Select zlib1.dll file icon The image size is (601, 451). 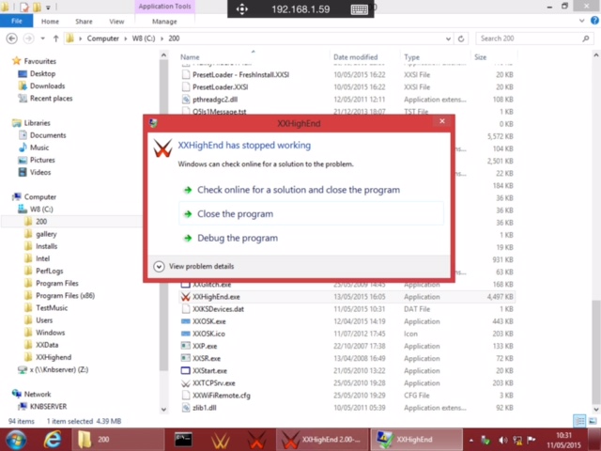click(x=186, y=408)
